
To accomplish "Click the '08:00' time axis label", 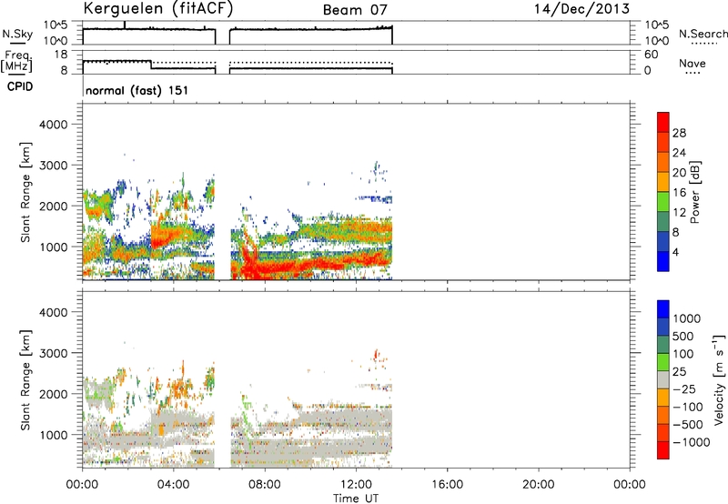I will pos(265,485).
